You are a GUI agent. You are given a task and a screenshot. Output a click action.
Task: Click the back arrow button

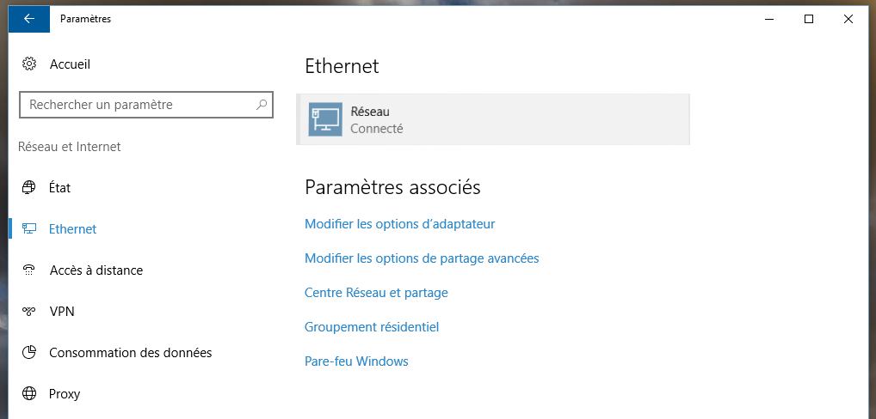click(29, 19)
